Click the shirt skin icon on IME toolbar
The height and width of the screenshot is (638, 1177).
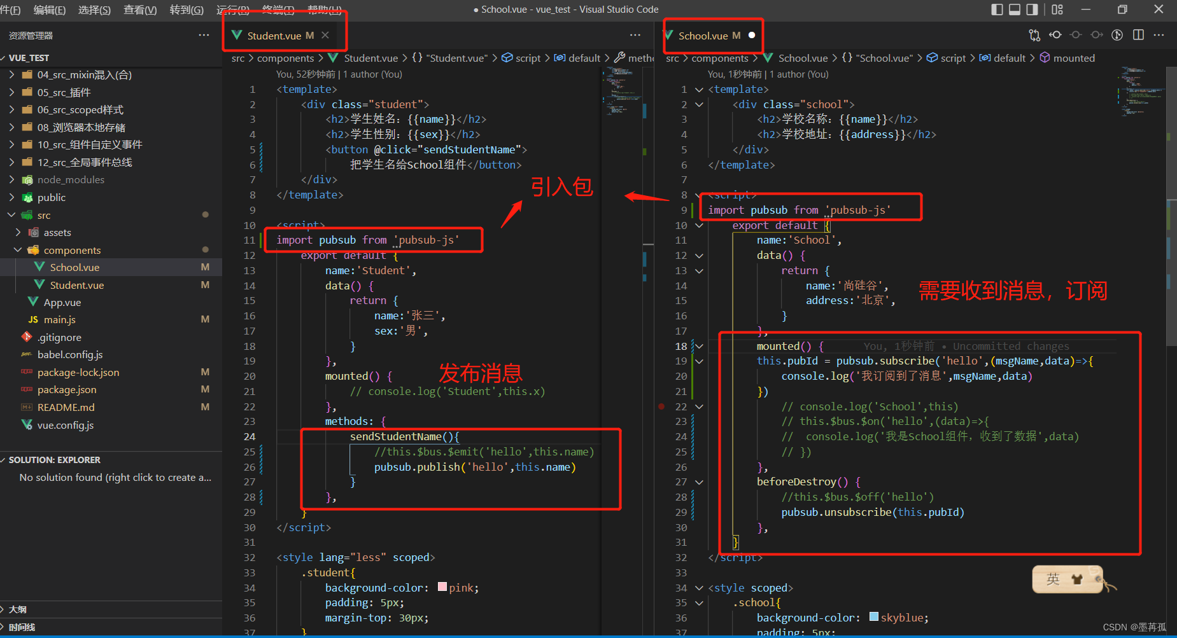pyautogui.click(x=1077, y=579)
